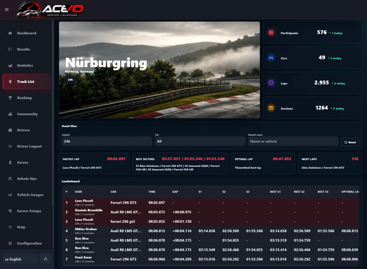Open the Layout dropdown showing 24h
Screen dimensions: 367x269
click(x=107, y=141)
